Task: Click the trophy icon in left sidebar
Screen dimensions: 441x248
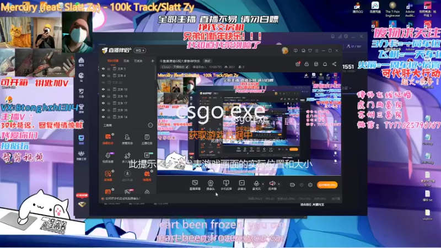Action: [x=81, y=108]
